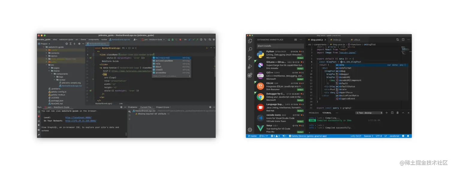Expand pages folder in WebStorm tree
Image resolution: width=453 pixels, height=171 pixels.
(x=49, y=68)
